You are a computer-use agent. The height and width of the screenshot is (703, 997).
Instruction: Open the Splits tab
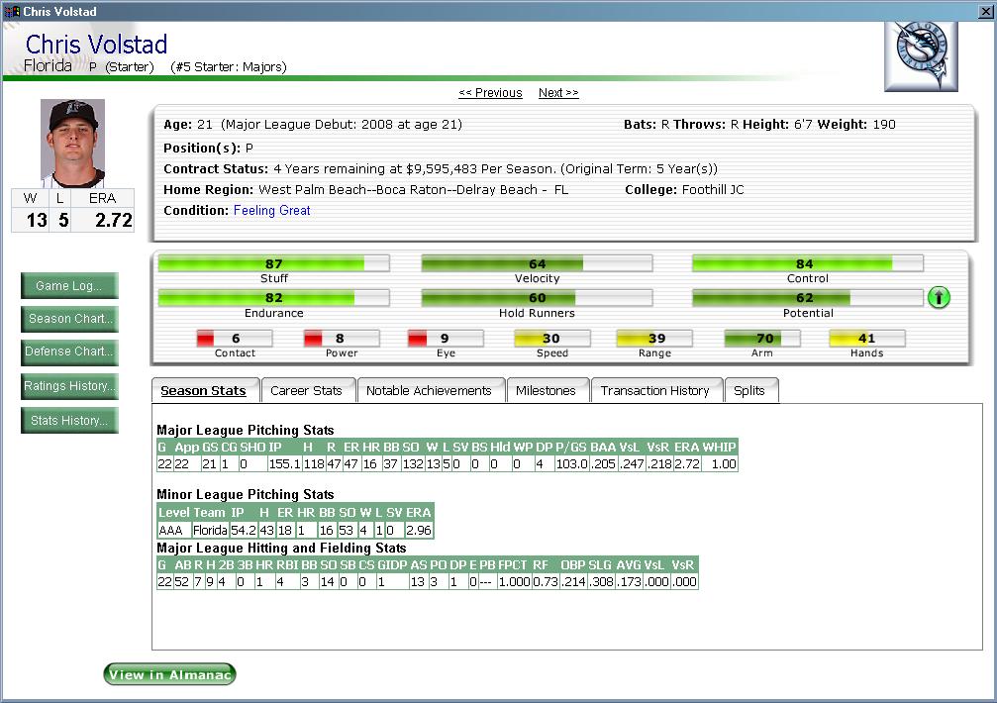pyautogui.click(x=749, y=391)
